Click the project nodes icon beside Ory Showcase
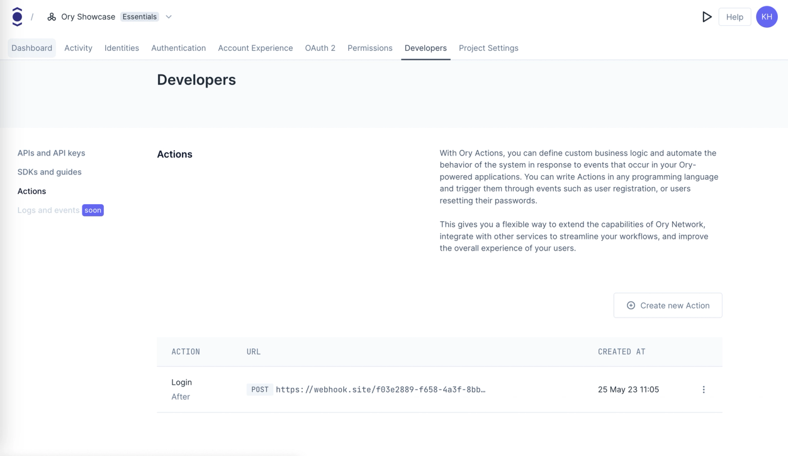 pyautogui.click(x=52, y=17)
